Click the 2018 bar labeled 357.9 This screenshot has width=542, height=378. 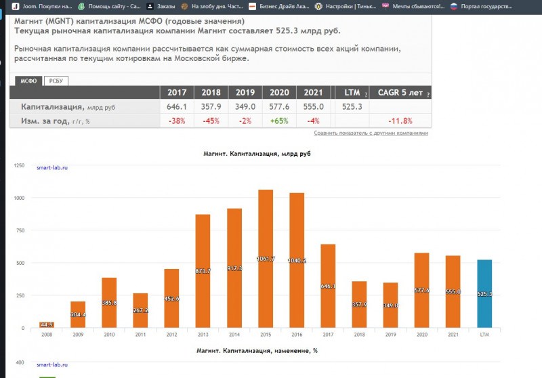click(x=360, y=304)
